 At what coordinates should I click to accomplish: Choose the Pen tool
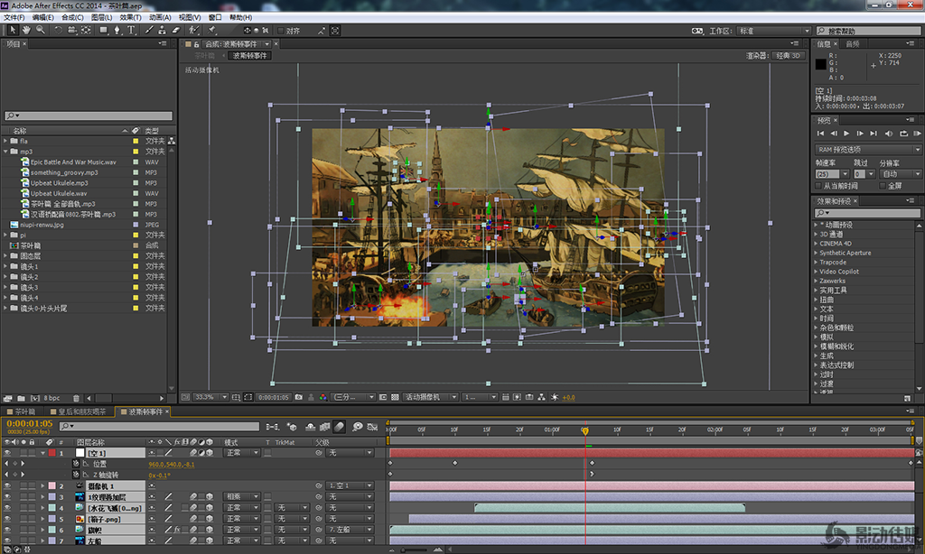pyautogui.click(x=117, y=30)
